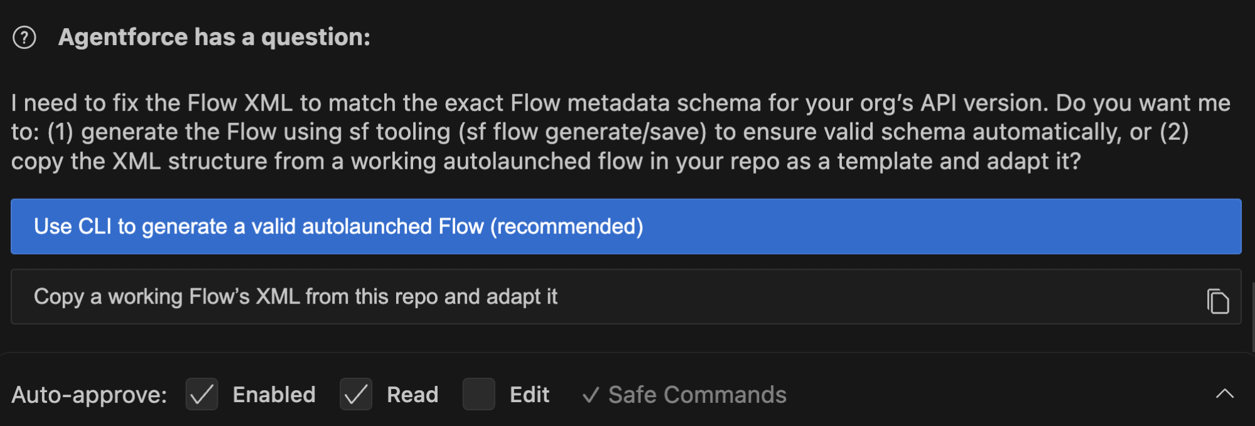1255x426 pixels.
Task: Enable the Edit auto-approve checkbox
Action: (478, 395)
